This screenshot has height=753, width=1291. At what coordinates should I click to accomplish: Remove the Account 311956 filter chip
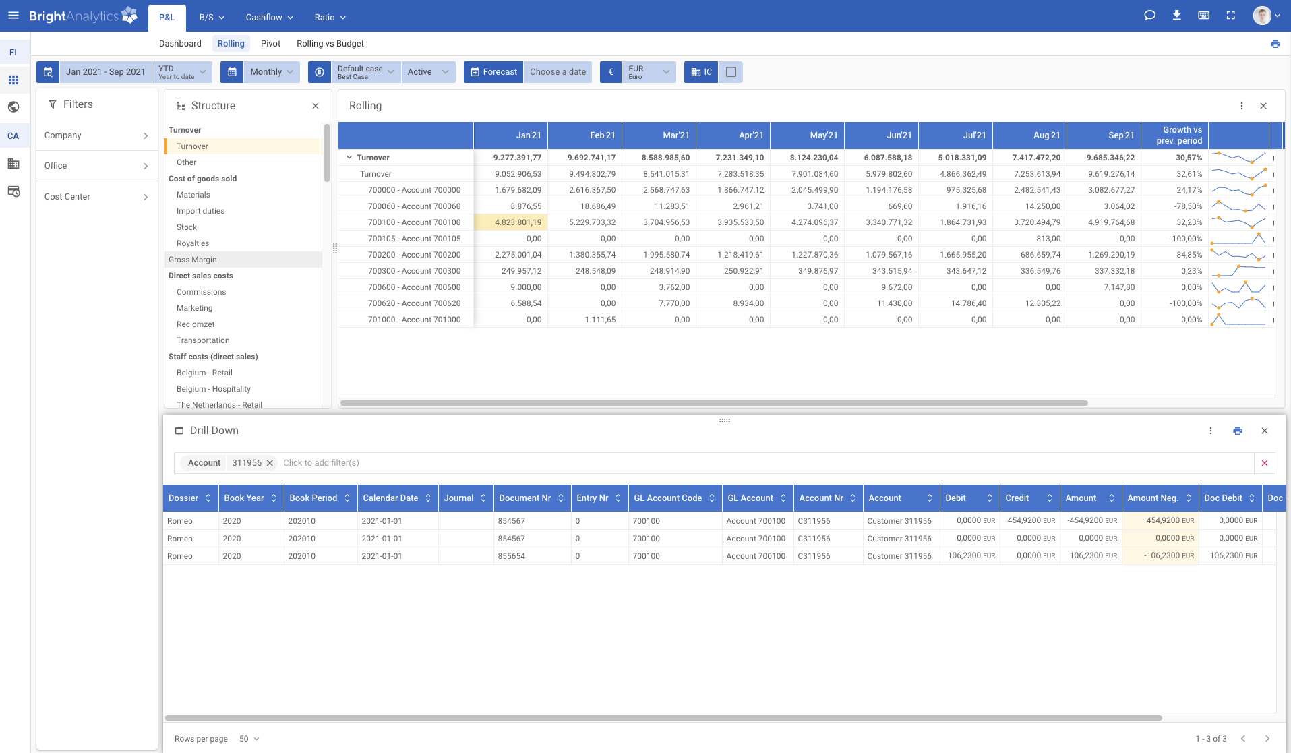pos(270,463)
